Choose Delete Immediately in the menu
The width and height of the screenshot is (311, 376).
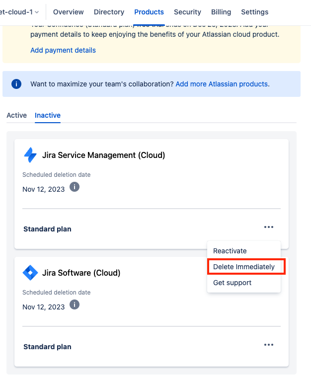pyautogui.click(x=244, y=267)
